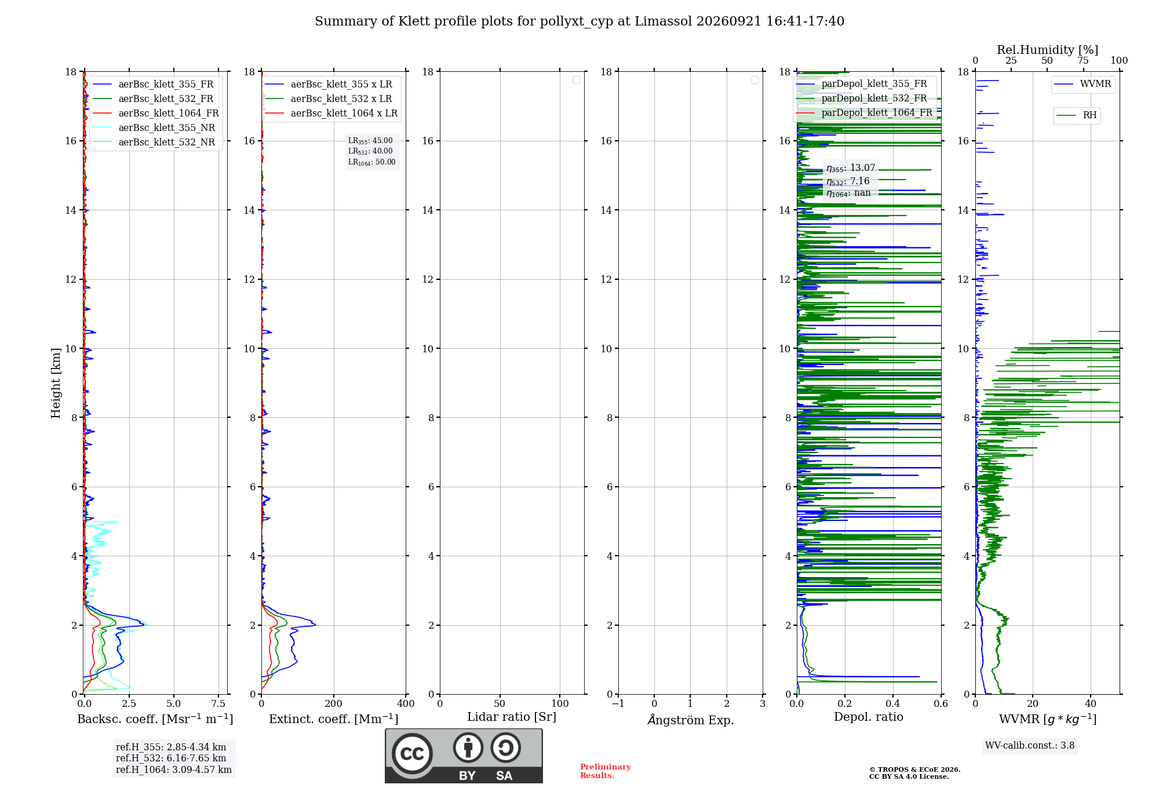Click the WV-calib.const.: 3.8 label
This screenshot has height=788, width=1159.
pyautogui.click(x=1030, y=746)
